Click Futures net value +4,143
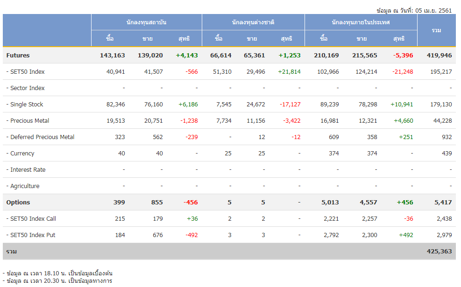461x287 pixels. 187,55
